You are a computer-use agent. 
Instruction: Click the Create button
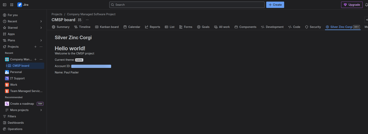click(x=275, y=5)
